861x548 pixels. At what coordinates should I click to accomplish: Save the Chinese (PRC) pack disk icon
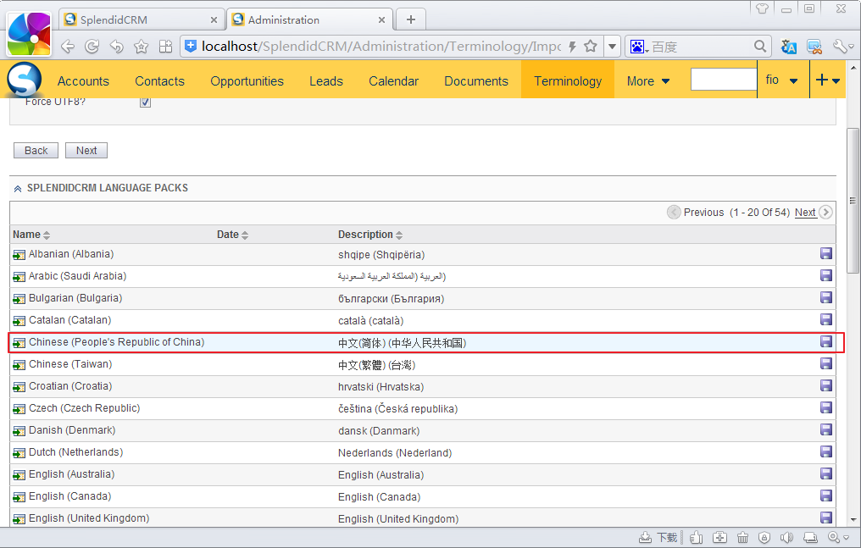coord(826,341)
